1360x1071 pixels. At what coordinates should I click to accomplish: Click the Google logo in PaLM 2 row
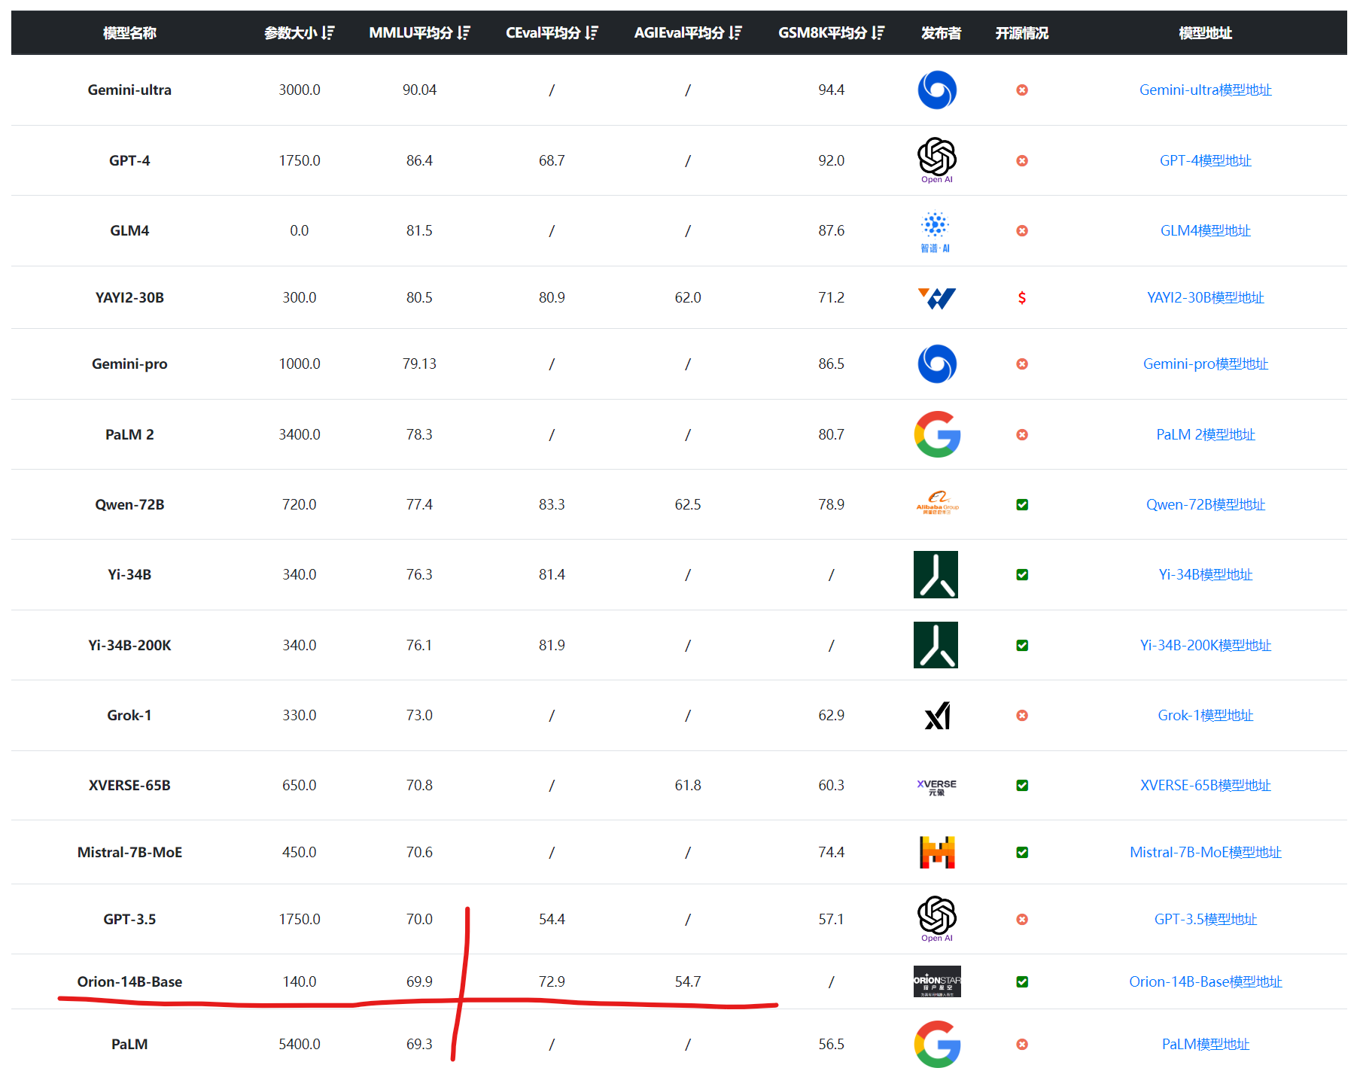[x=937, y=434]
